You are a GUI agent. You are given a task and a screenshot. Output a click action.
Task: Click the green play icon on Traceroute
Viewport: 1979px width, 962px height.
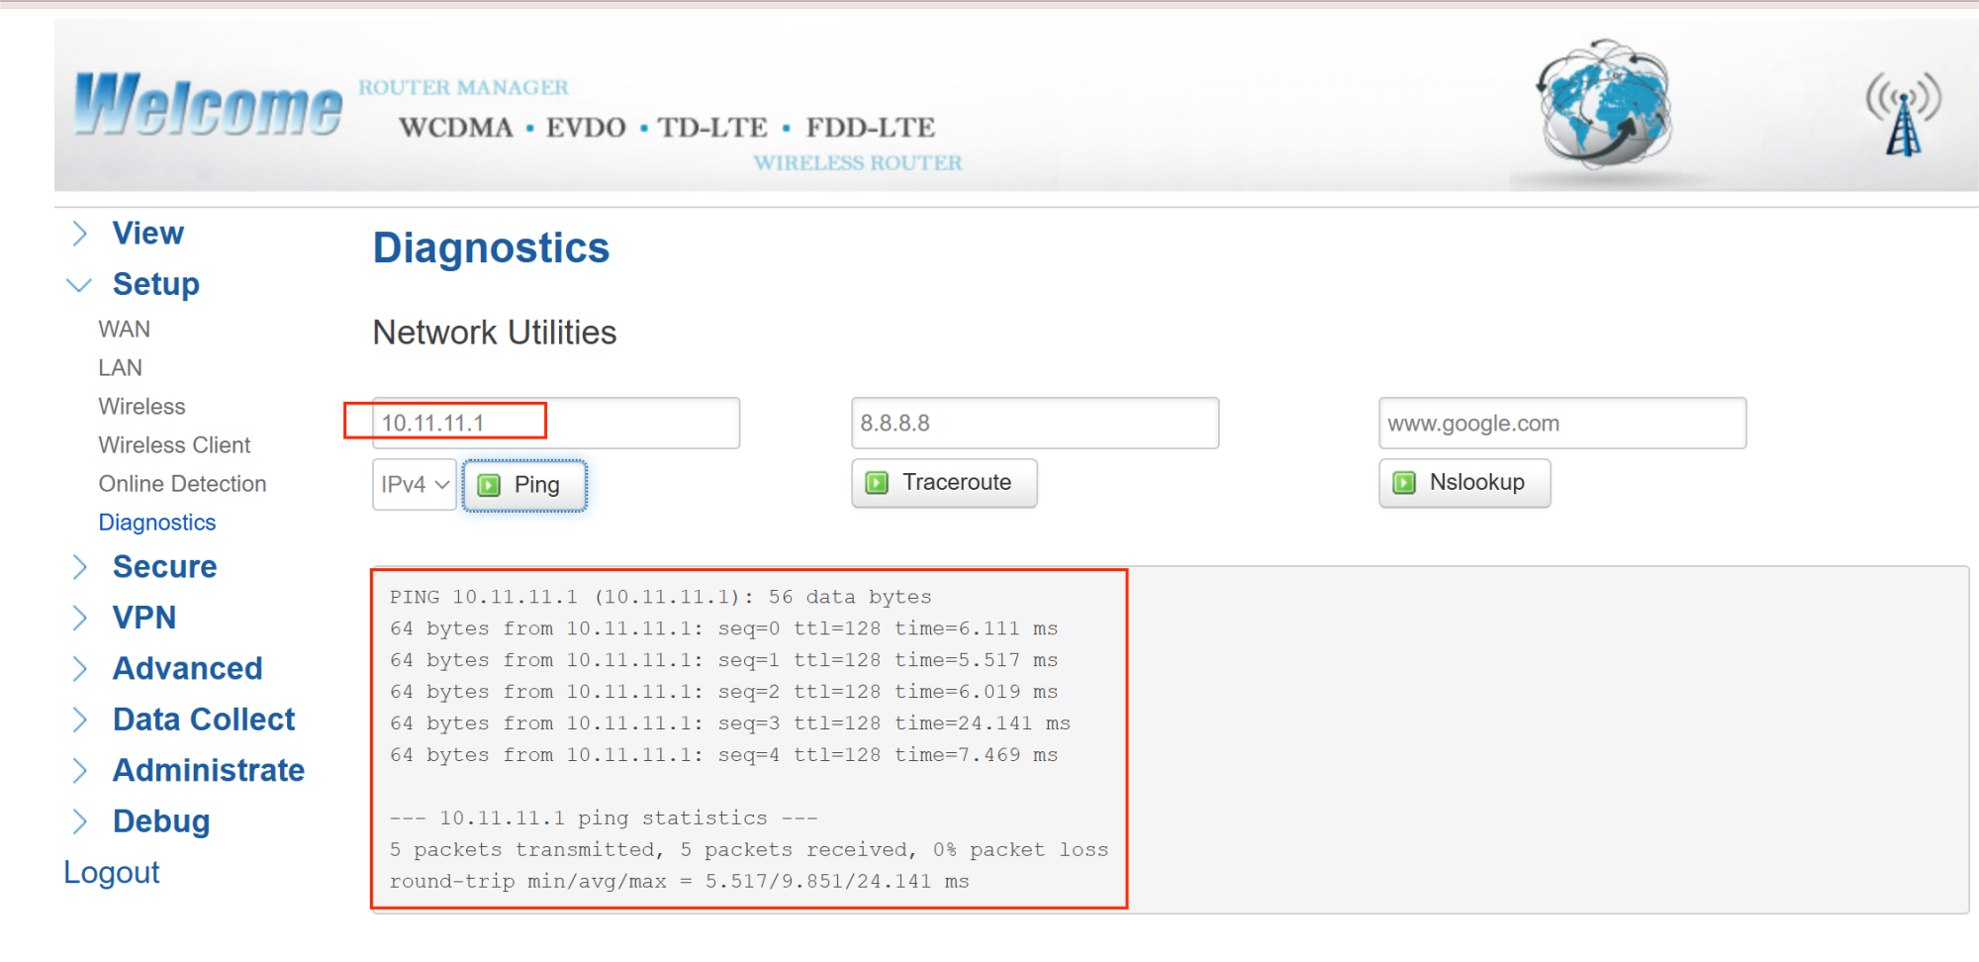(x=877, y=483)
